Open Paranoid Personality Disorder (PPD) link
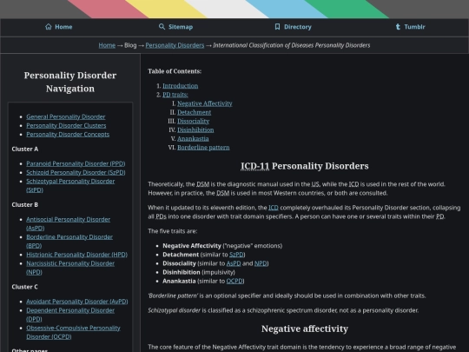The image size is (469, 352). 76,163
